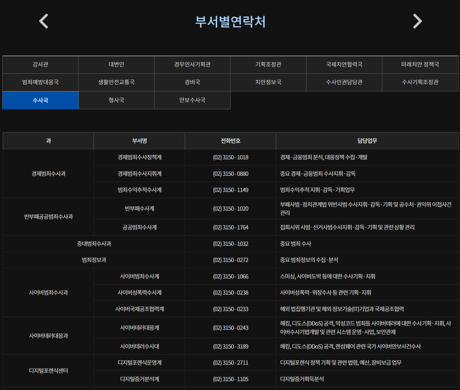Screen dimensions: 460x390
Task: Switch to 경무인사기획관 tab
Action: click(x=192, y=64)
